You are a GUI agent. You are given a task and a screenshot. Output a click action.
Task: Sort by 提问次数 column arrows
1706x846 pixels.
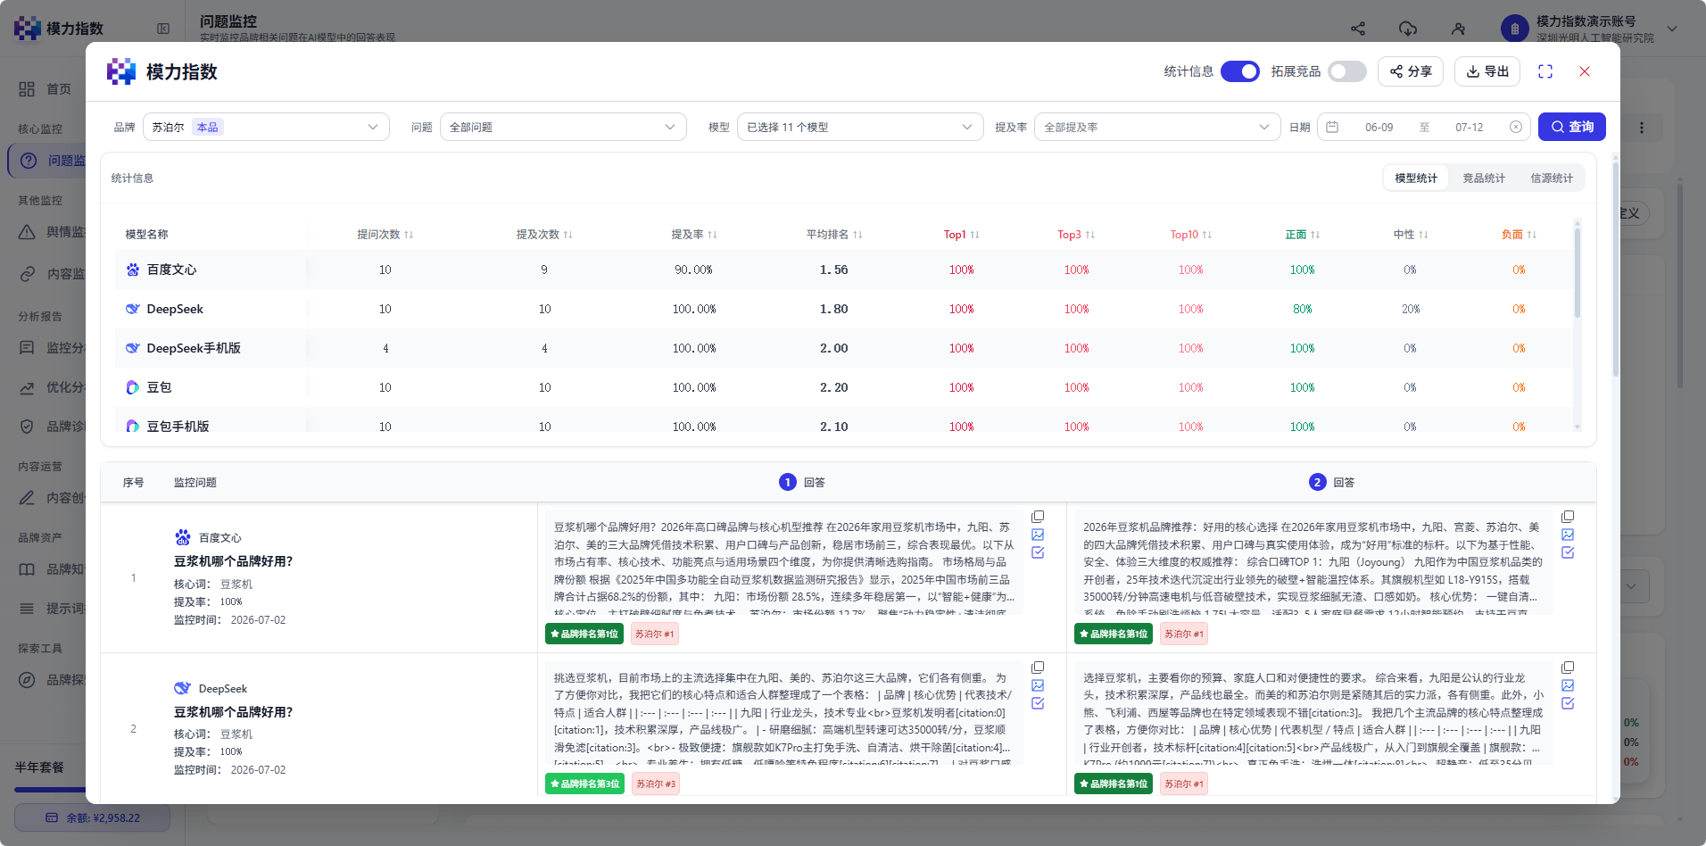(x=409, y=235)
